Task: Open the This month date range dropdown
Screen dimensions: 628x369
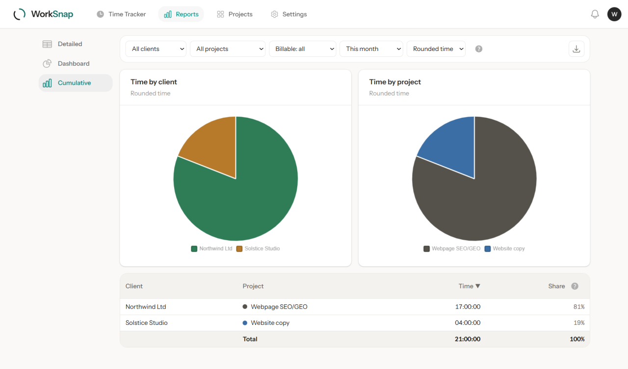Action: pos(371,49)
